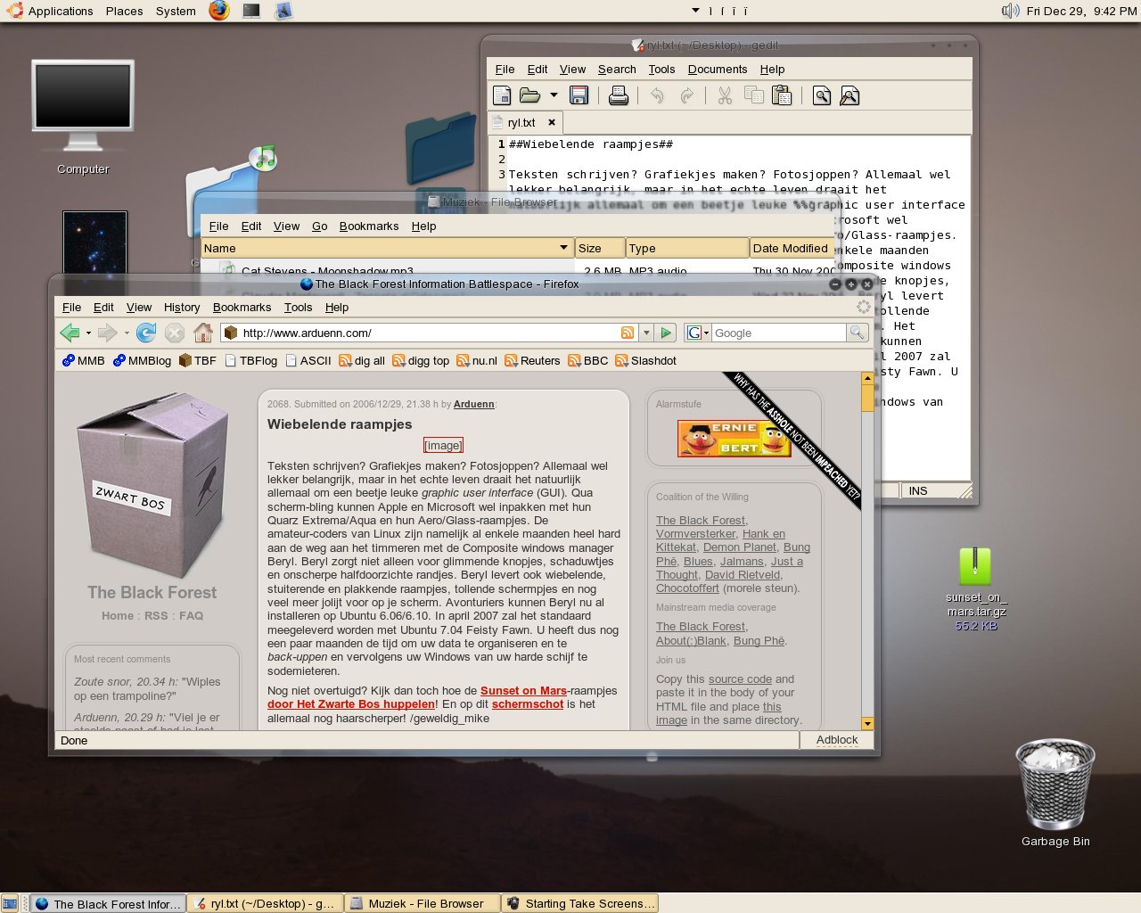Click search magnifier button in Firefox search box
This screenshot has width=1141, height=913.
point(857,333)
